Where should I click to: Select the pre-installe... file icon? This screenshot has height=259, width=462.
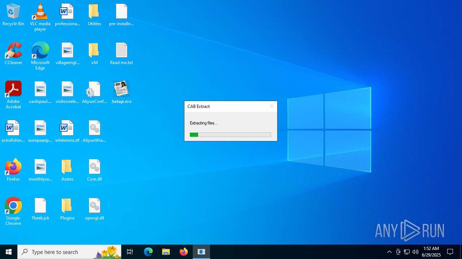point(121,15)
